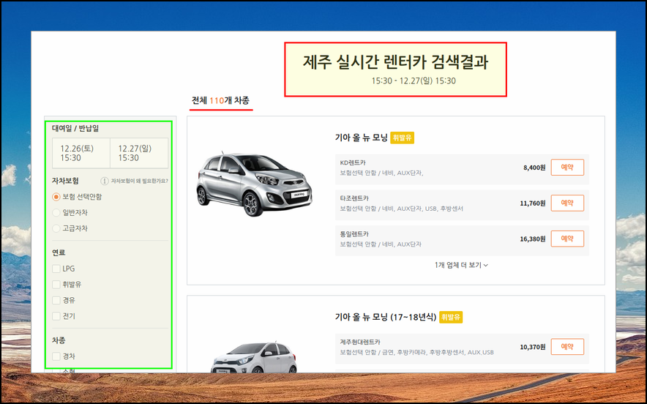This screenshot has width=647, height=404.
Task: Open the white 모닝 (17~18년식) car image
Action: (253, 357)
